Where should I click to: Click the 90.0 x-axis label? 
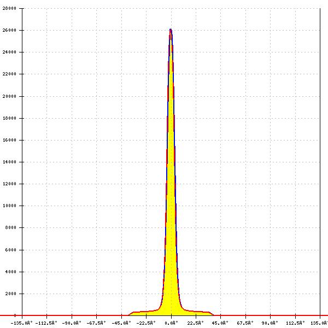coord(270,323)
